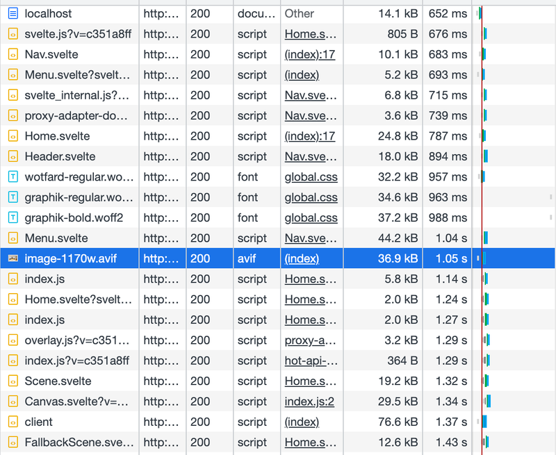Click the script icon of Header.svelte row
The height and width of the screenshot is (455, 556).
tap(13, 156)
